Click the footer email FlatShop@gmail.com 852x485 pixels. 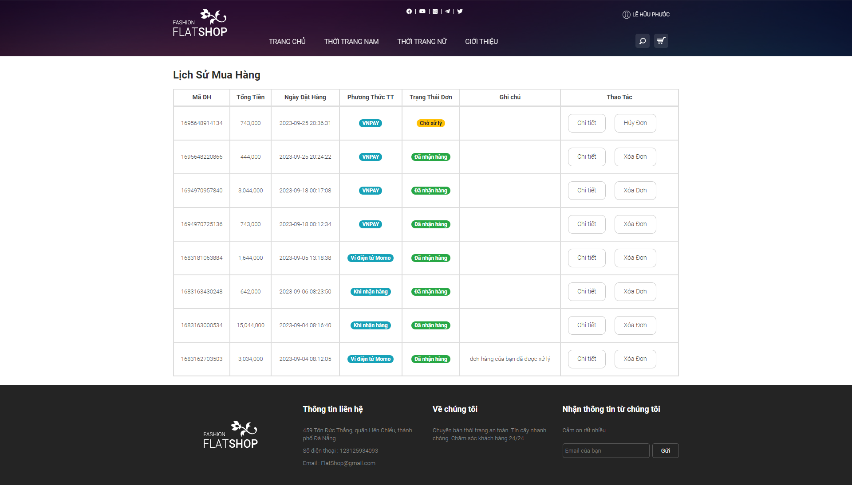click(x=348, y=463)
